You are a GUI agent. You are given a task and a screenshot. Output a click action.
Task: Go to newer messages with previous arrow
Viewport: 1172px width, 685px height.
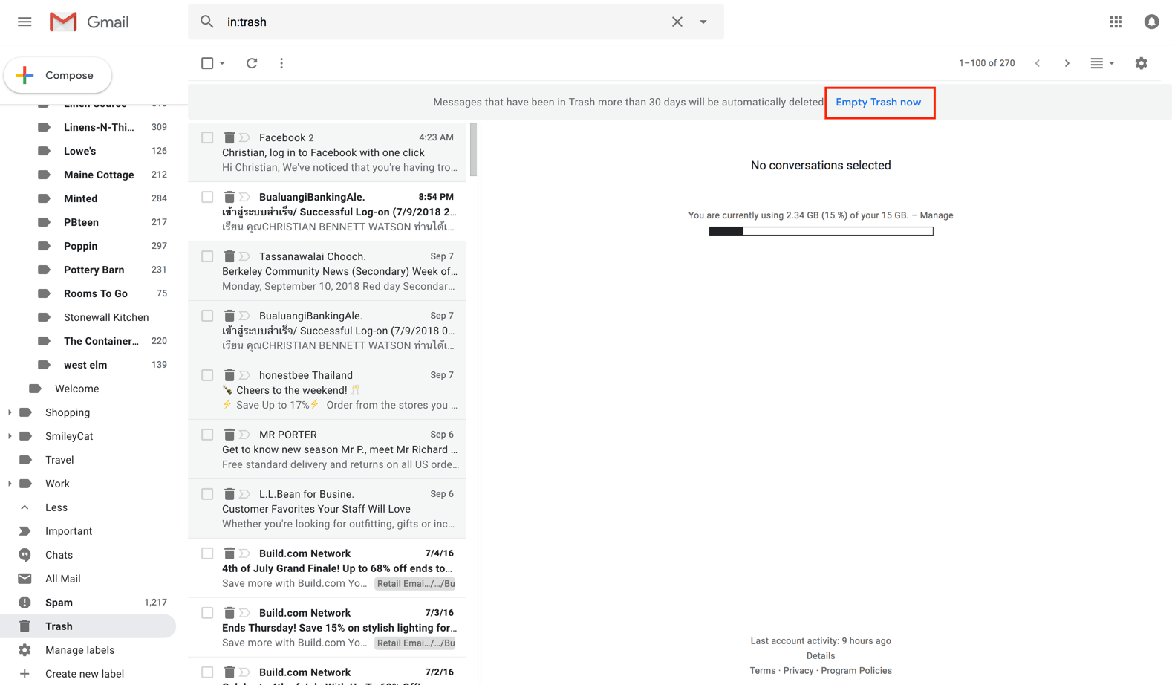tap(1038, 63)
